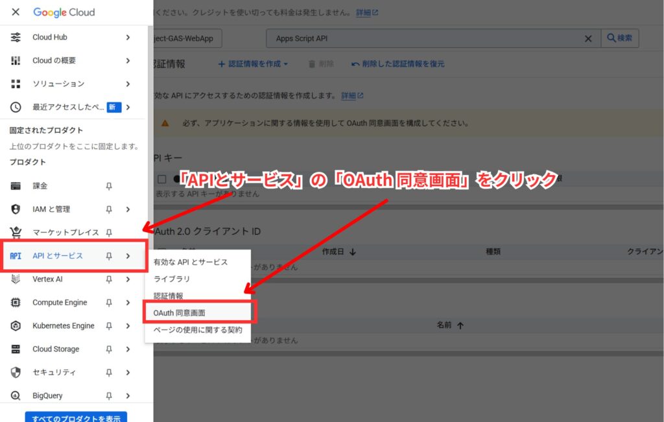Screen dimensions: 664x422
Task: Pin API とサービス to fixed products
Action: [109, 256]
